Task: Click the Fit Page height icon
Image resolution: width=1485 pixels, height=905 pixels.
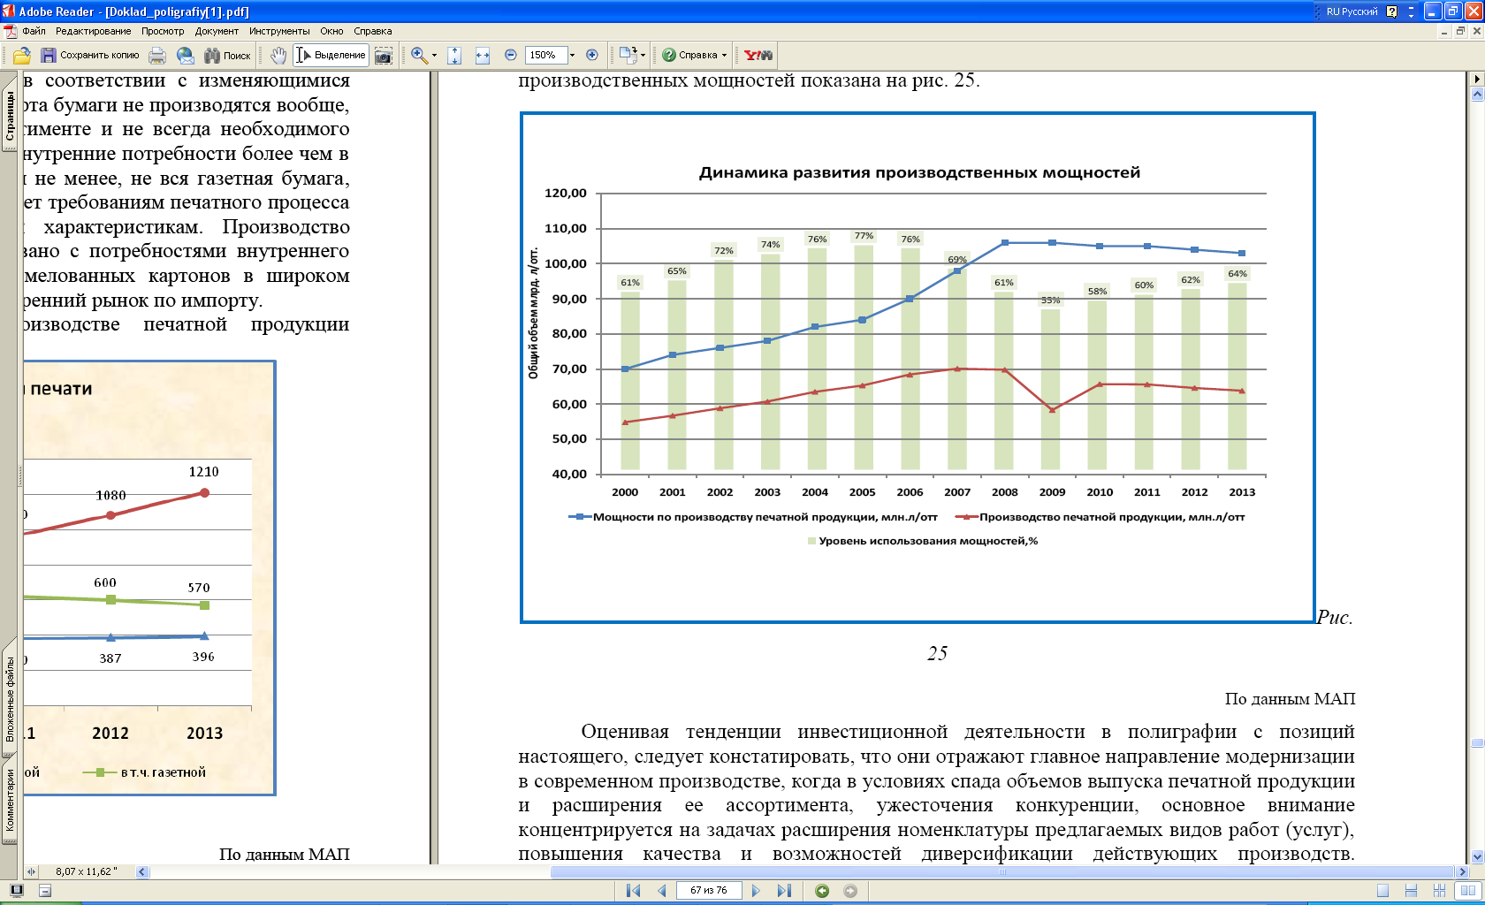Action: click(454, 55)
